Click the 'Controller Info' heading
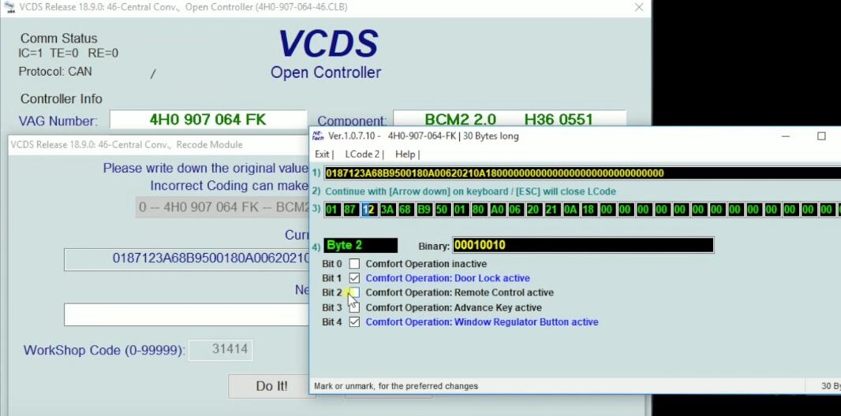Image resolution: width=841 pixels, height=416 pixels. [x=62, y=99]
